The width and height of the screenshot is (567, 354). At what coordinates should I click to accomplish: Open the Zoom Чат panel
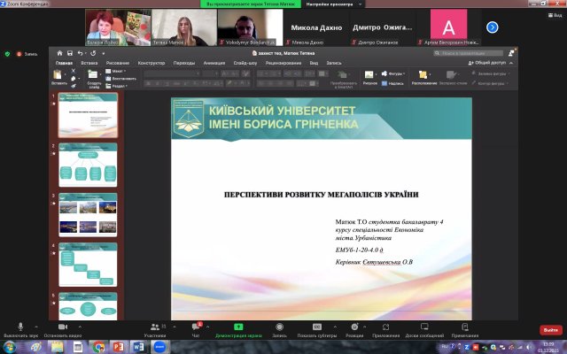(196, 328)
